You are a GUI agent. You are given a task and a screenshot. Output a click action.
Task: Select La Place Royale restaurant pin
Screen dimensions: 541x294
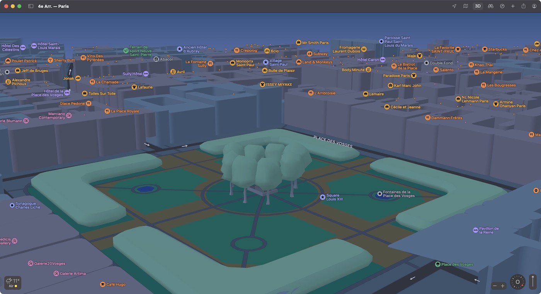[x=107, y=111]
